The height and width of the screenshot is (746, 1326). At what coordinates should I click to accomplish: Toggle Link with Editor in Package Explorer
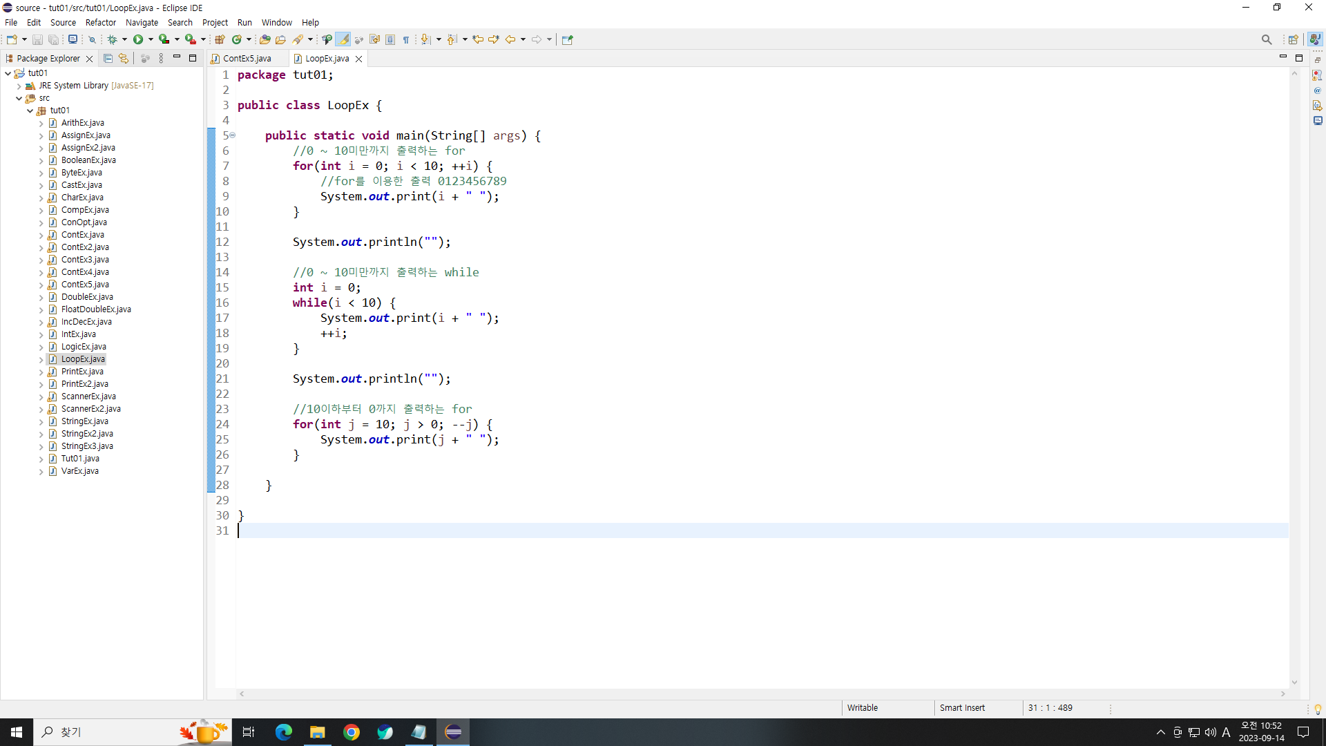pyautogui.click(x=124, y=59)
